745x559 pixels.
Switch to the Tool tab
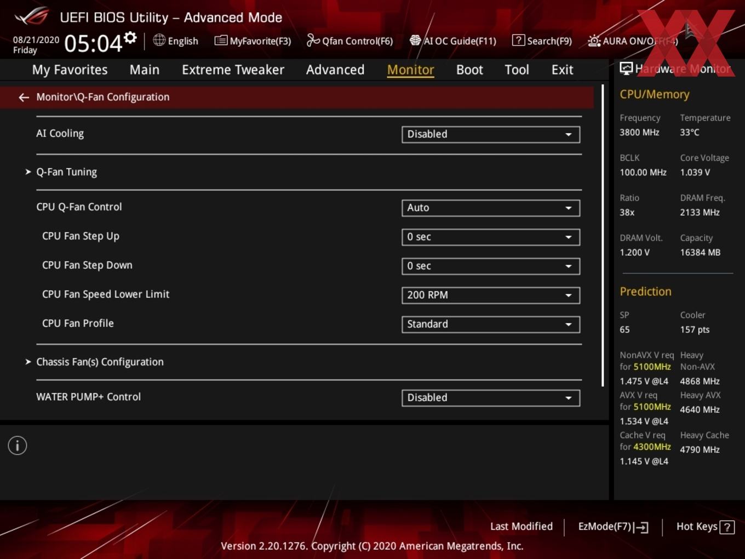[x=517, y=70]
